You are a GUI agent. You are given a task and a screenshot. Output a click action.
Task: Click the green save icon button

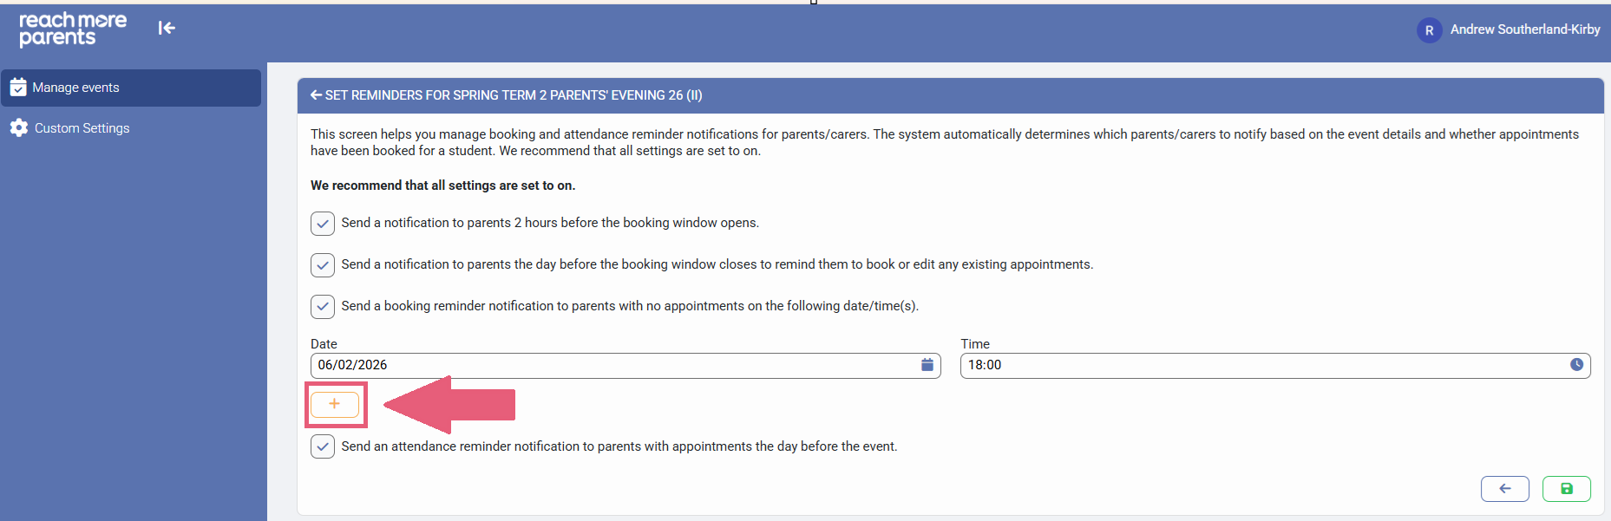[1566, 489]
